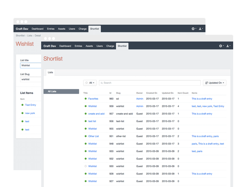Click the List Slug field in Wishlist window
Viewport: 247px width, 187px height.
pyautogui.click(x=31, y=79)
